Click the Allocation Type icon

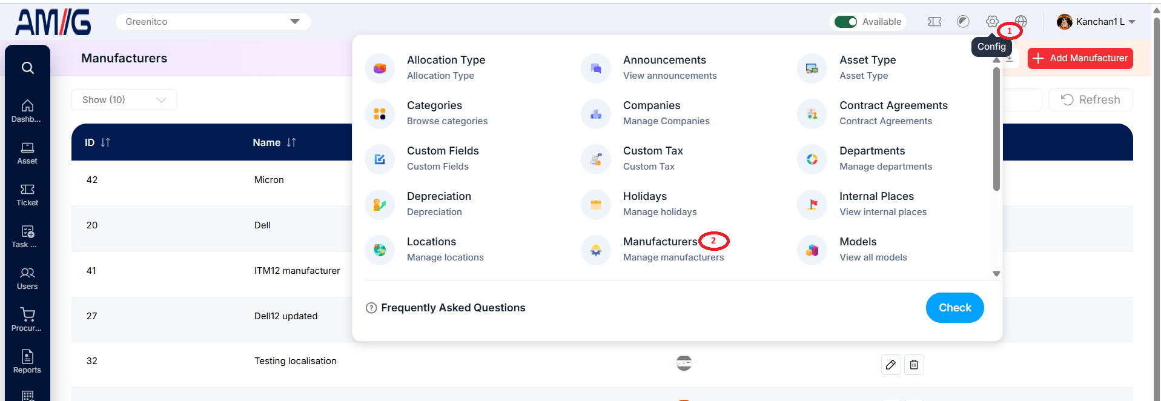pos(380,68)
